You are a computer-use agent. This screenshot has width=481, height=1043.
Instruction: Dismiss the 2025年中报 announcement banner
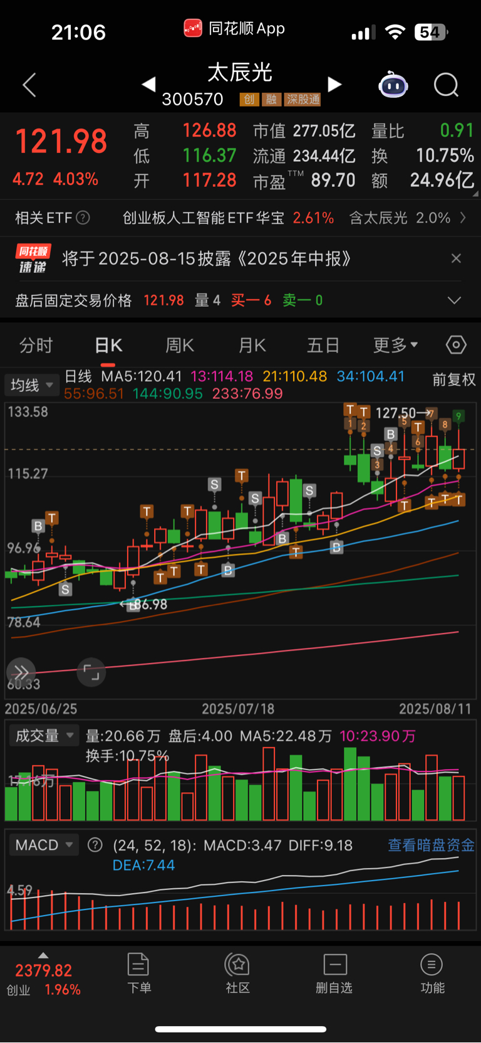[x=456, y=258]
